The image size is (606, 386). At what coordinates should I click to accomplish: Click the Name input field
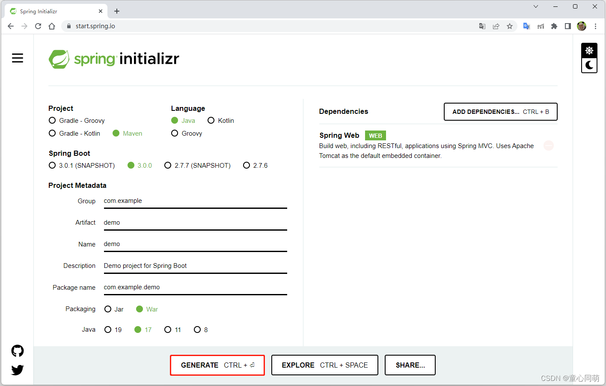[195, 244]
